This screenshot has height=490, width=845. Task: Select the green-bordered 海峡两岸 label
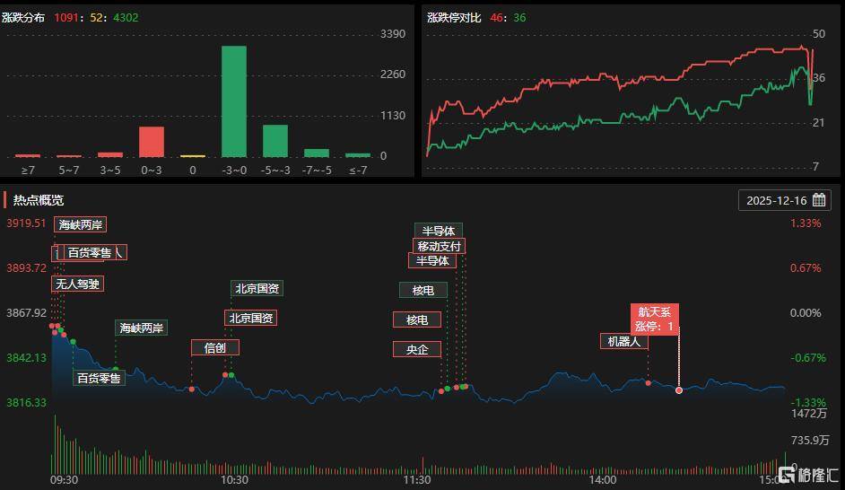click(x=142, y=328)
